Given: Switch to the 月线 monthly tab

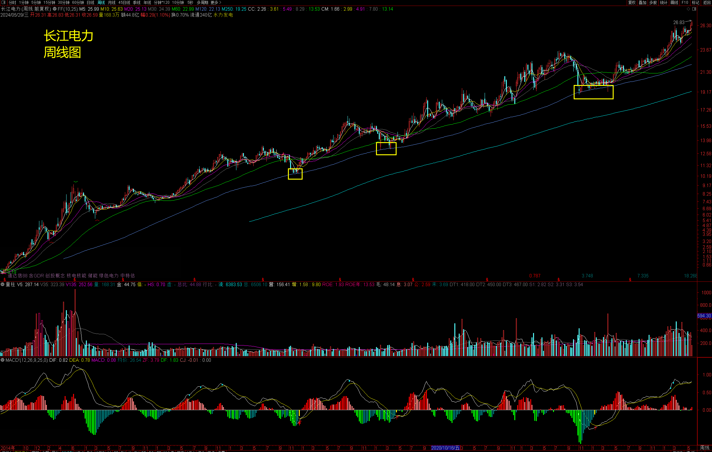Looking at the screenshot, I should (x=111, y=2).
